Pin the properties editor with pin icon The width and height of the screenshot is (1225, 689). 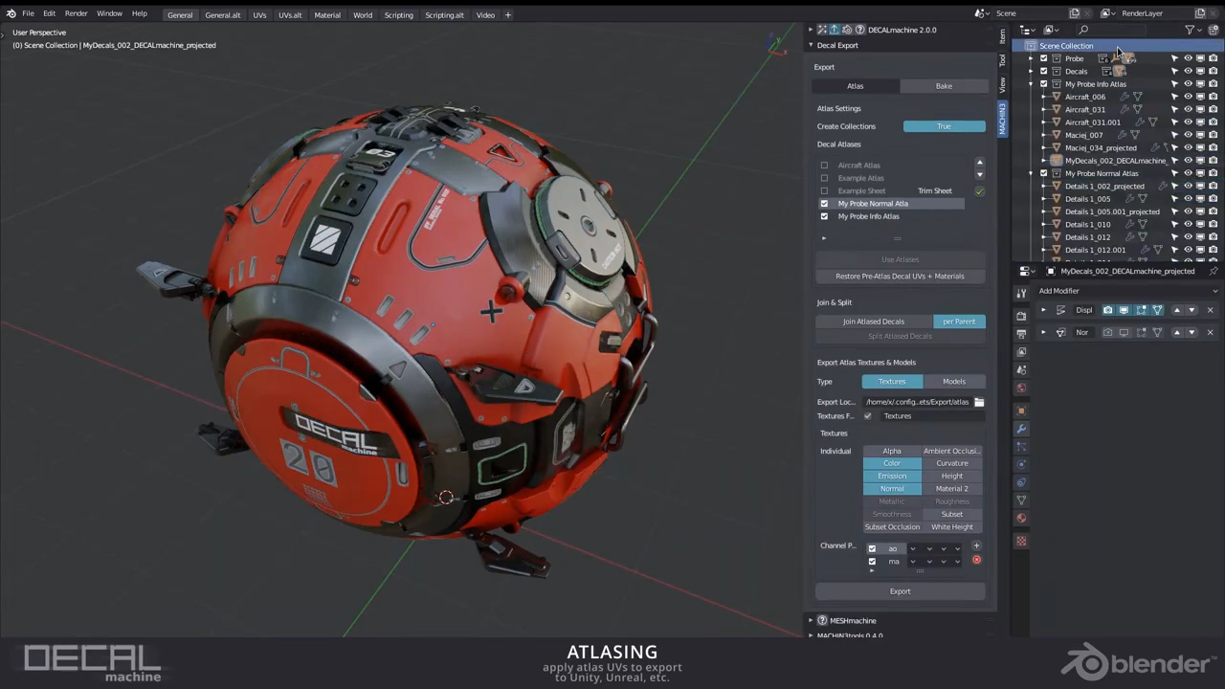pyautogui.click(x=1214, y=271)
